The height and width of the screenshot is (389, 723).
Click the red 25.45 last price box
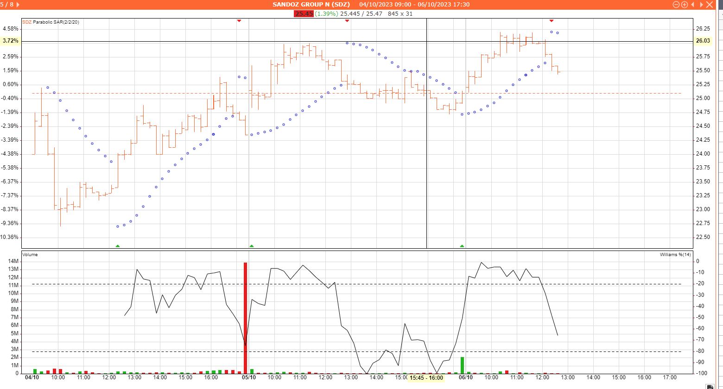(304, 13)
